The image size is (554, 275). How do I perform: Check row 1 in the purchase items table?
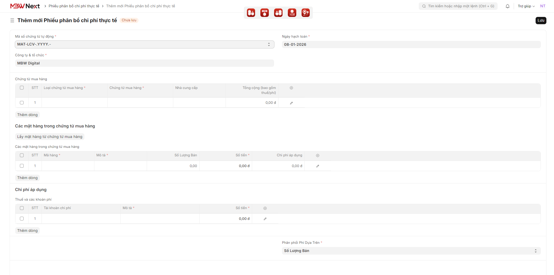pyautogui.click(x=22, y=166)
